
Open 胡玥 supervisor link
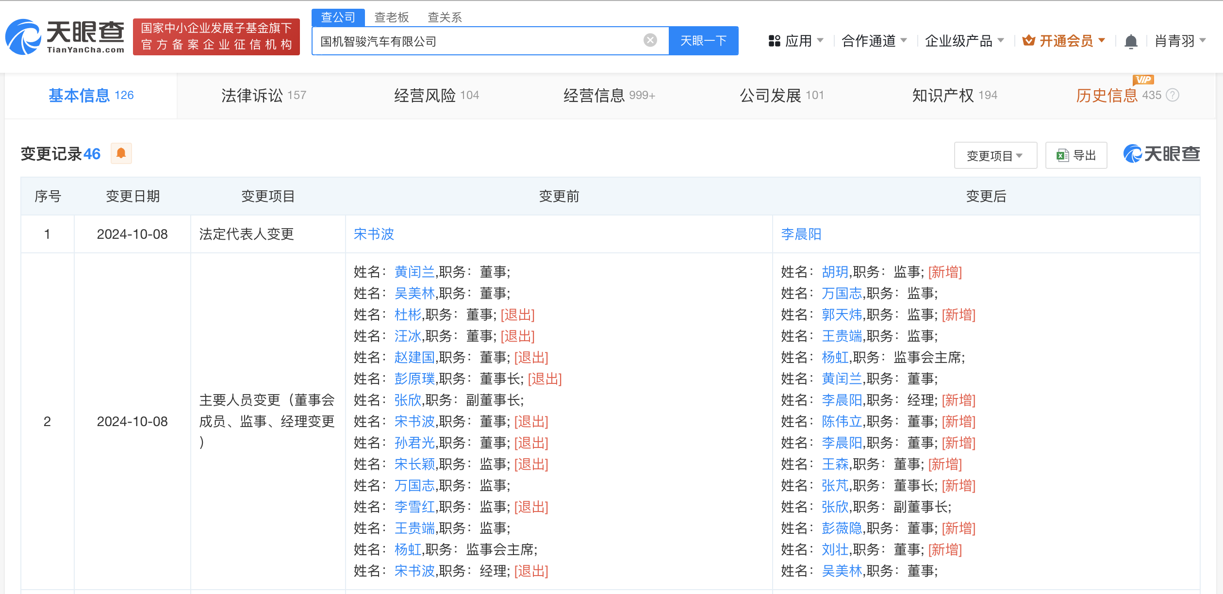(835, 272)
